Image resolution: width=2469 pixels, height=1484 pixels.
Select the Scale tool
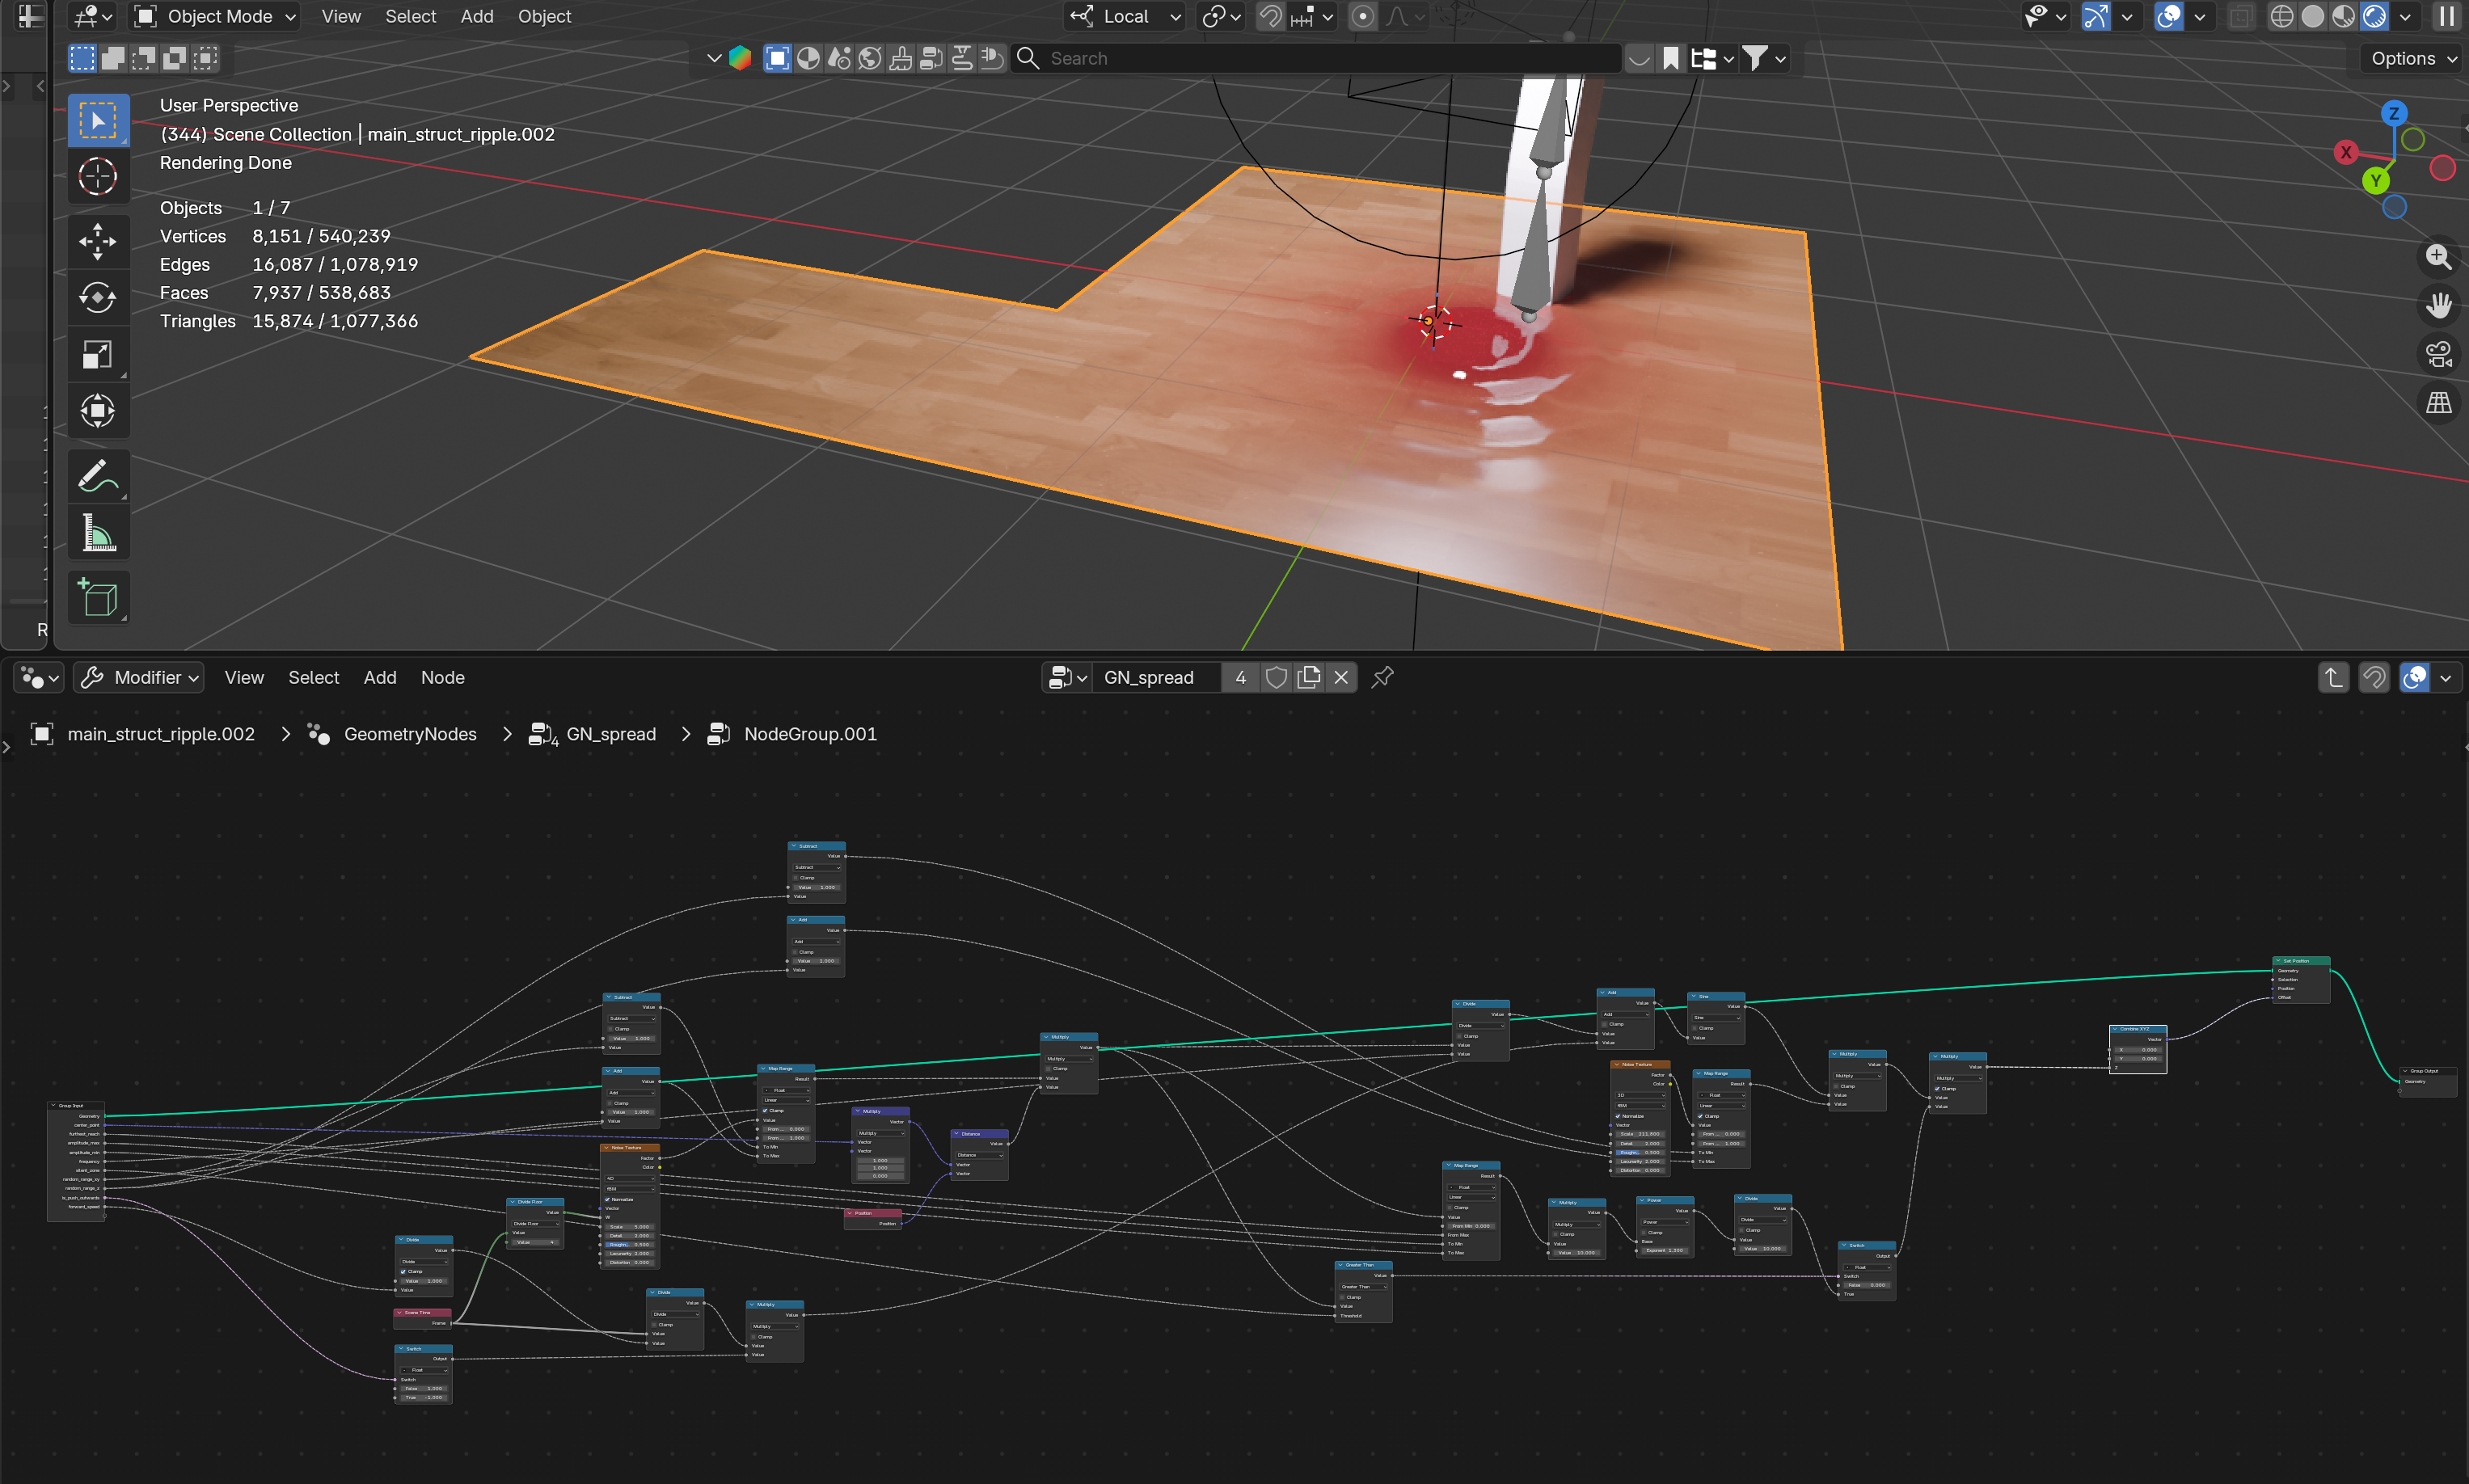click(x=98, y=354)
